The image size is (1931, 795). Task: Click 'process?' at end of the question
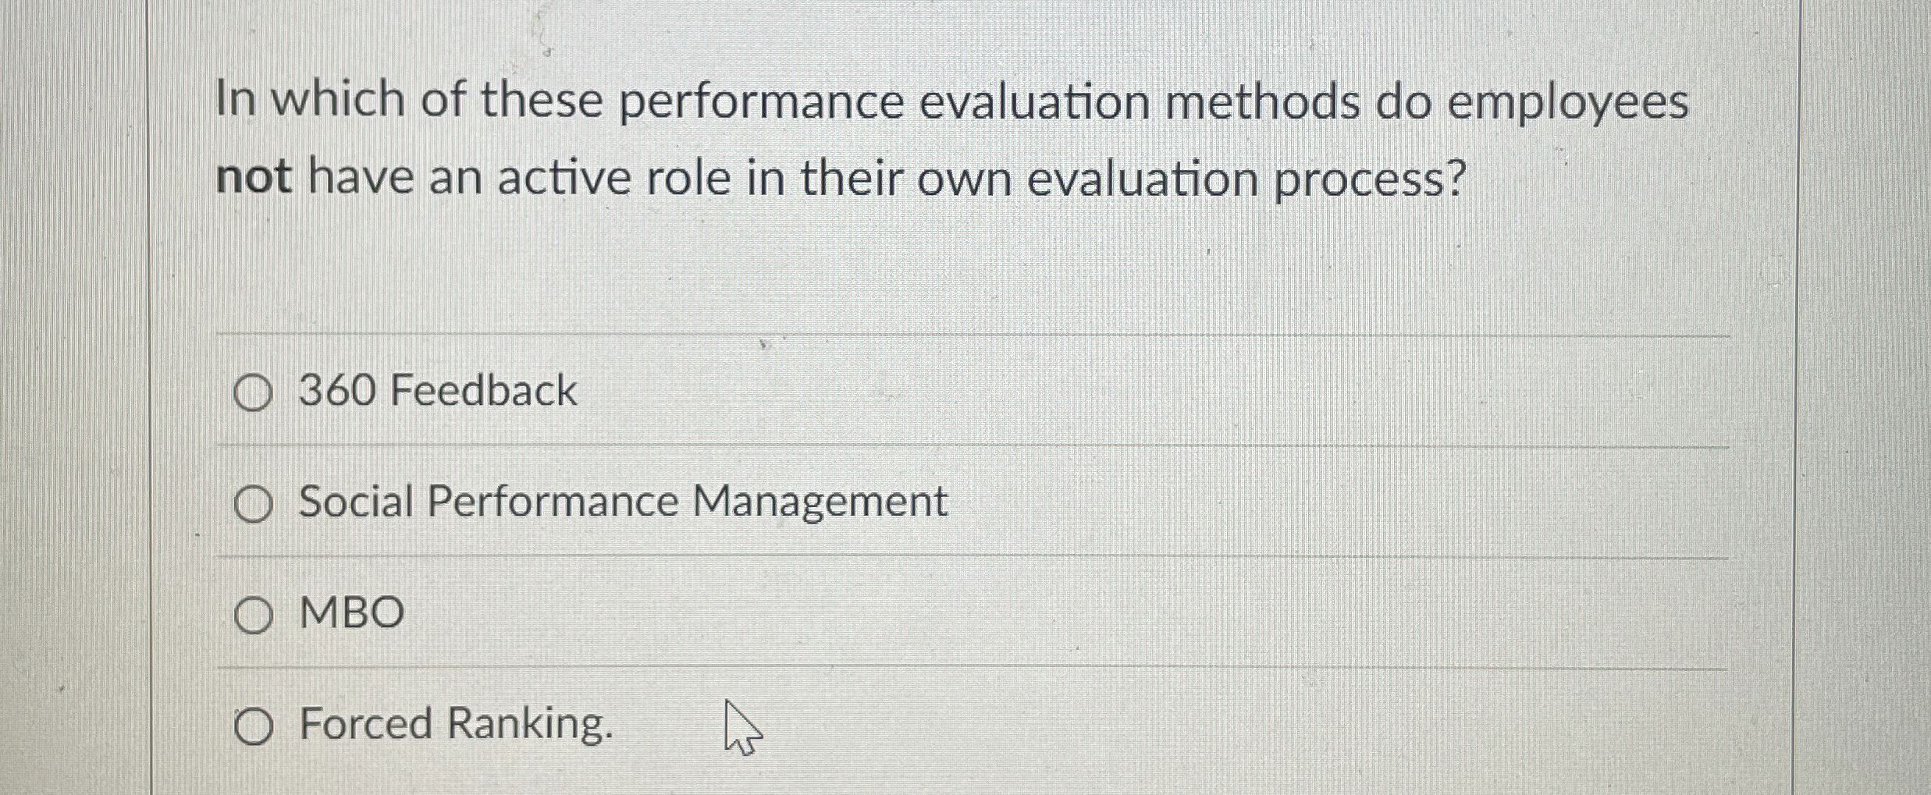tap(1370, 179)
